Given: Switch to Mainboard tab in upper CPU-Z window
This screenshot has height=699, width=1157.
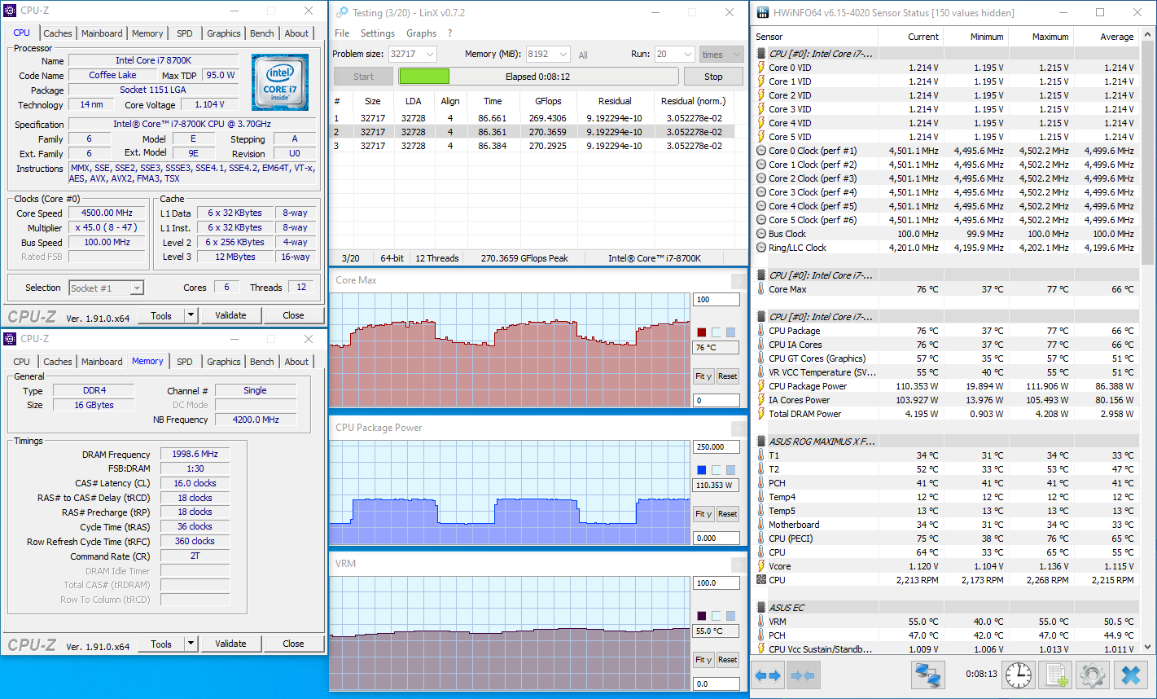Looking at the screenshot, I should pyautogui.click(x=102, y=33).
